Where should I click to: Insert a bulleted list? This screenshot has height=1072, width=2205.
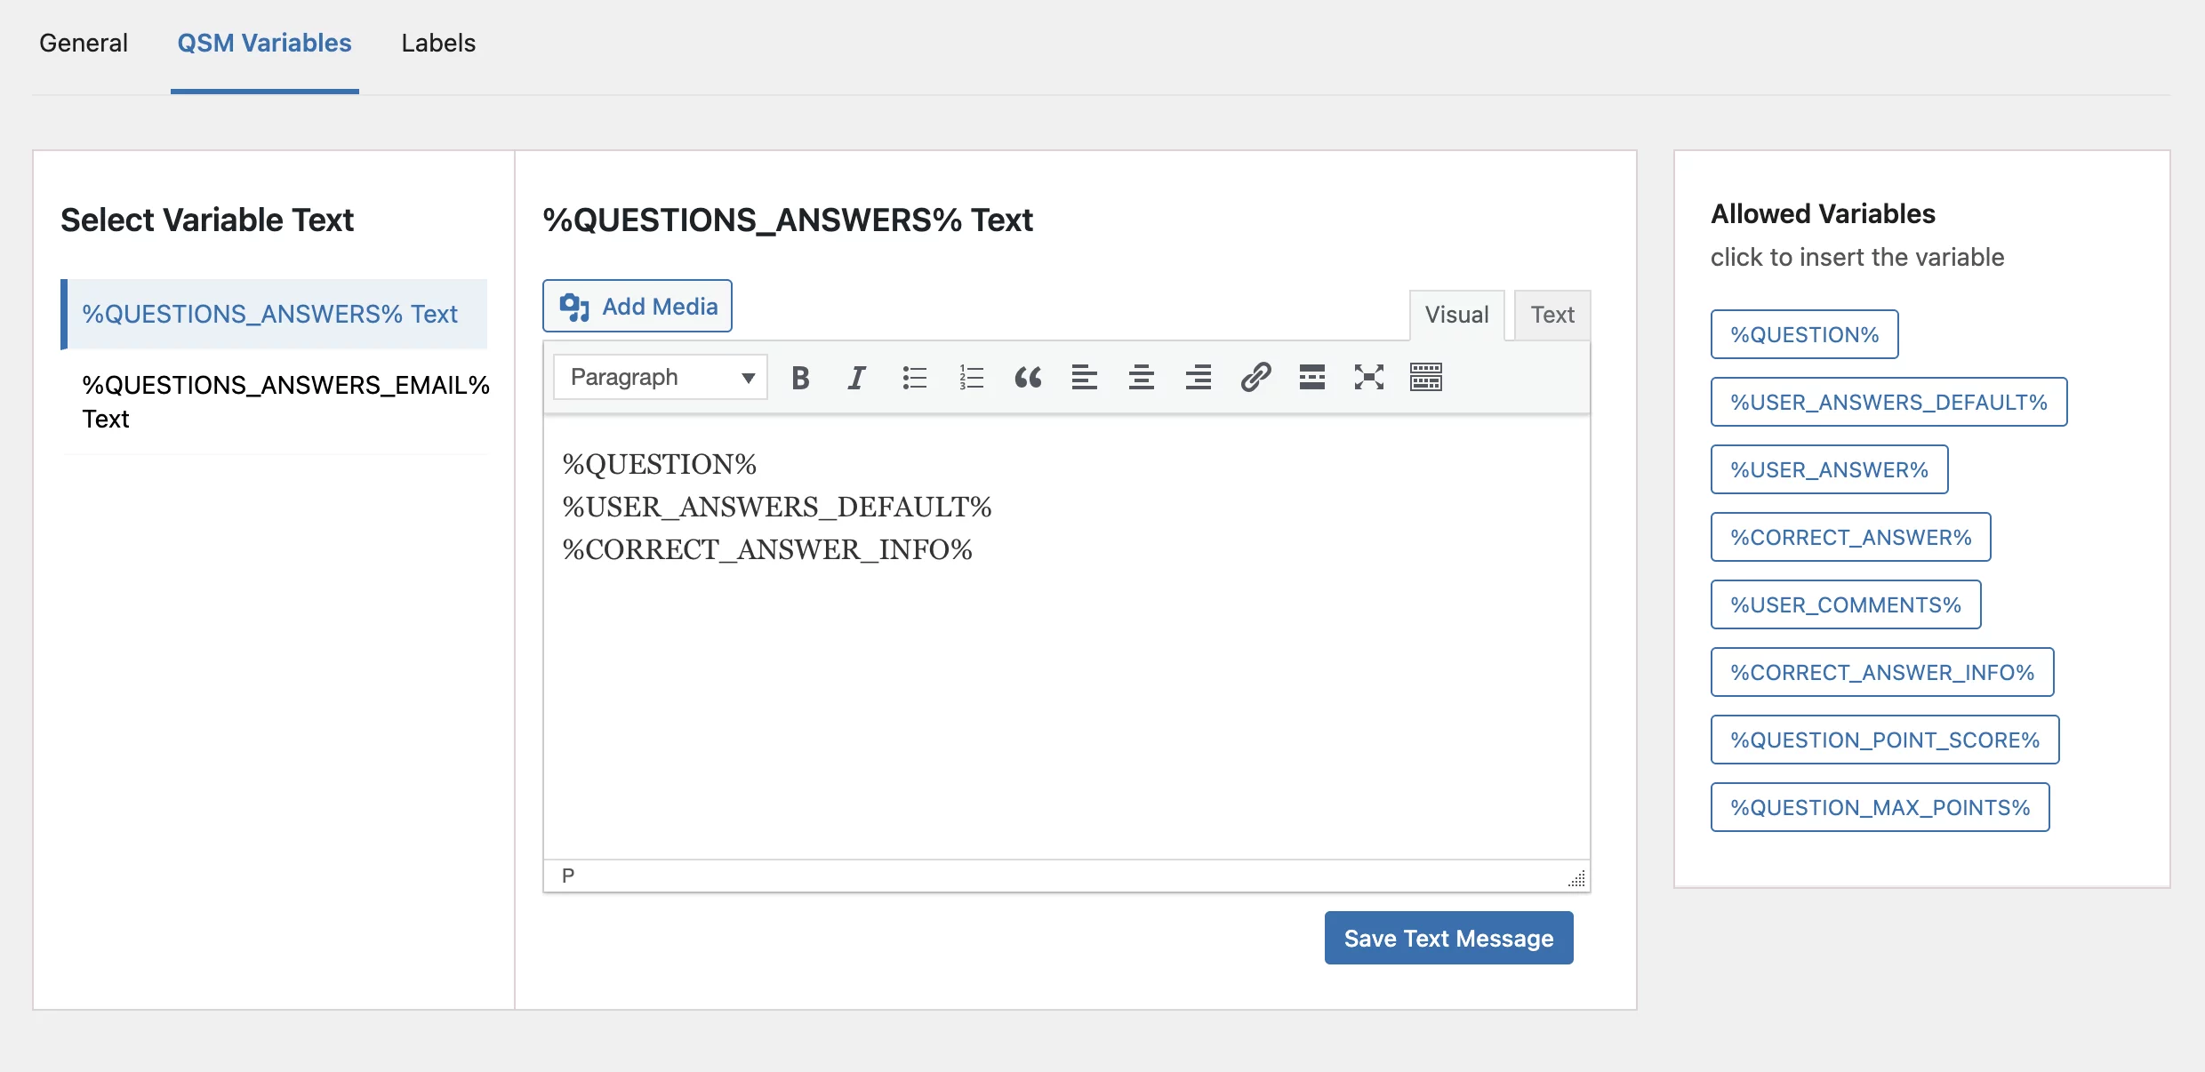click(914, 378)
